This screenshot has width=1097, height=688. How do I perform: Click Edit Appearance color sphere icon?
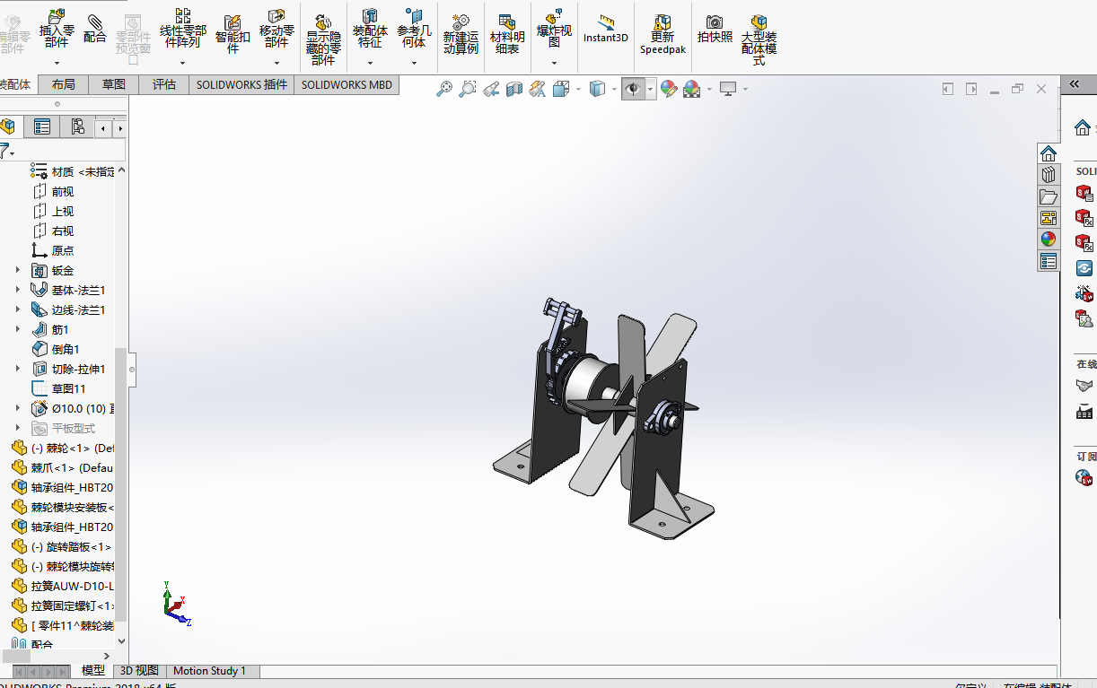668,89
